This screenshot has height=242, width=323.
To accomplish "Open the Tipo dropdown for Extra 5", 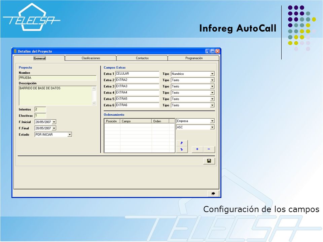I will (212, 99).
